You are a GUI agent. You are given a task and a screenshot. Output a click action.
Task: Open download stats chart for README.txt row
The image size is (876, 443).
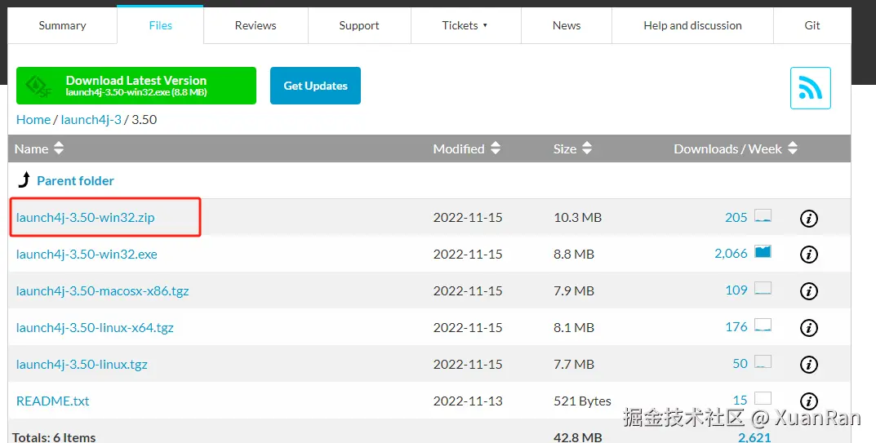click(763, 398)
